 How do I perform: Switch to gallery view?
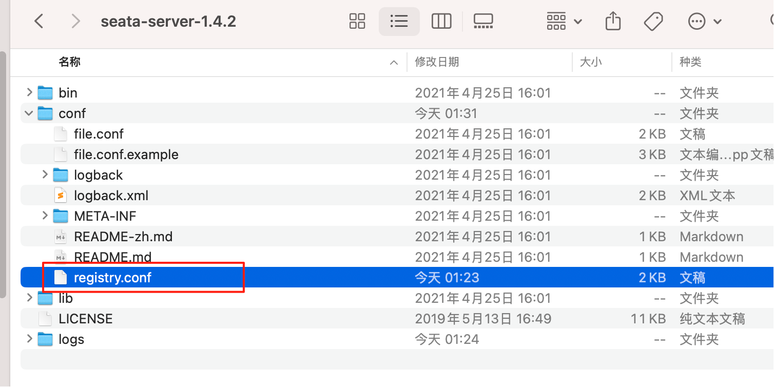coord(483,21)
